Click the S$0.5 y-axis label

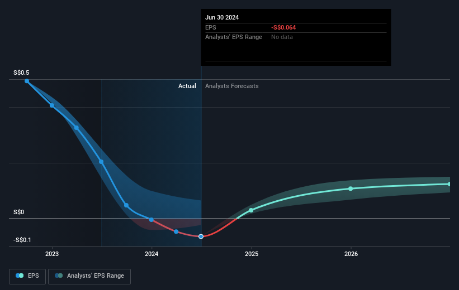21,72
